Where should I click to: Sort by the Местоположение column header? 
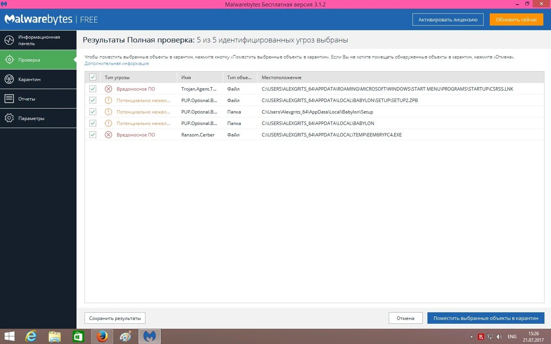401,77
